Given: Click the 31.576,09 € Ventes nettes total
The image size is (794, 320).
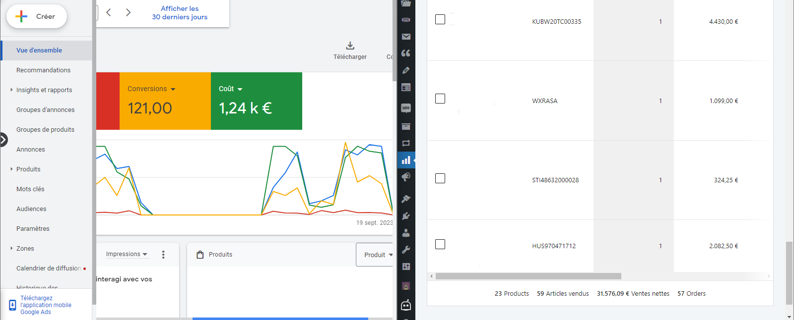Looking at the screenshot, I should click(633, 294).
